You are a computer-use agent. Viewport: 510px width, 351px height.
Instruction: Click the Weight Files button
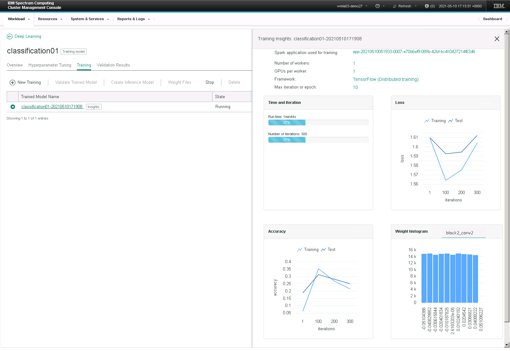click(x=180, y=82)
